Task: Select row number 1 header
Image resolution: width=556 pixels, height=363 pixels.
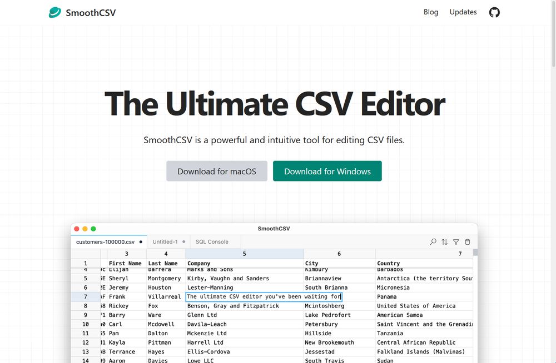Action: [x=86, y=263]
